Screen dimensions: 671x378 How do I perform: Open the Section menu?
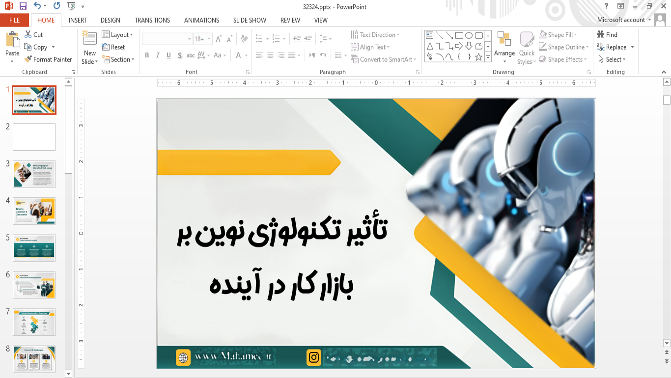[118, 59]
